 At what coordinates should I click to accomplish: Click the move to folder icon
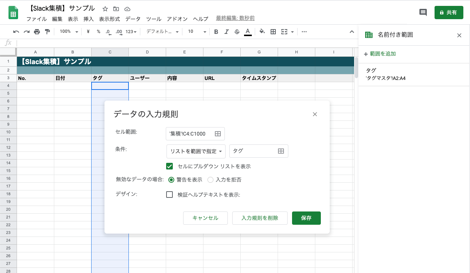[x=116, y=9]
